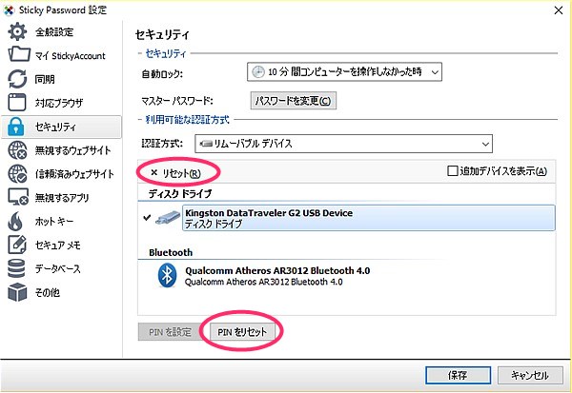This screenshot has width=572, height=393.
Task: Open 無視するアプリ settings
Action: [61, 197]
